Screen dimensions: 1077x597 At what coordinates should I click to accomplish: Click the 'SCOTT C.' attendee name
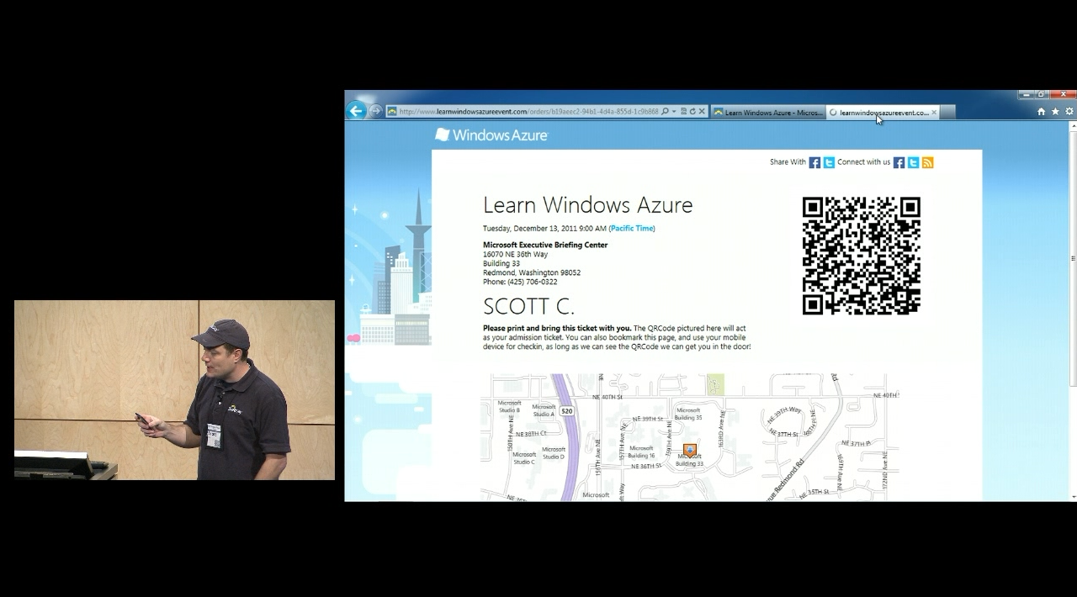point(528,306)
